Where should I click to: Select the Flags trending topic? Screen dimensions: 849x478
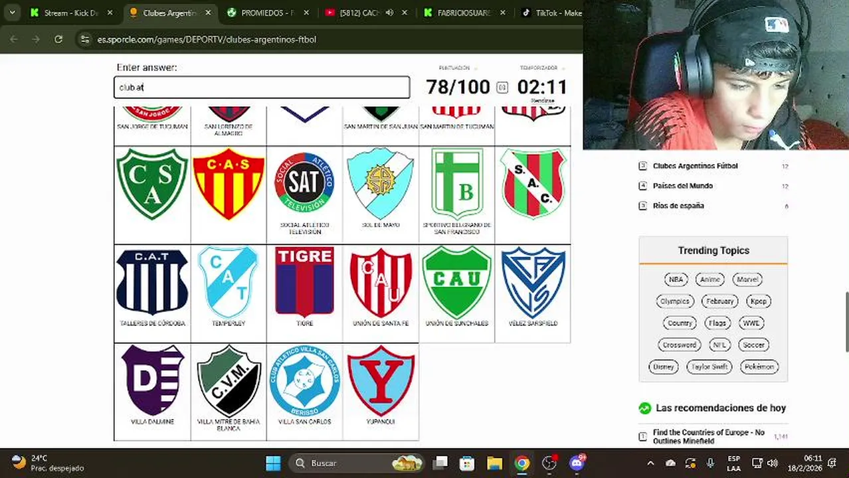tap(717, 323)
